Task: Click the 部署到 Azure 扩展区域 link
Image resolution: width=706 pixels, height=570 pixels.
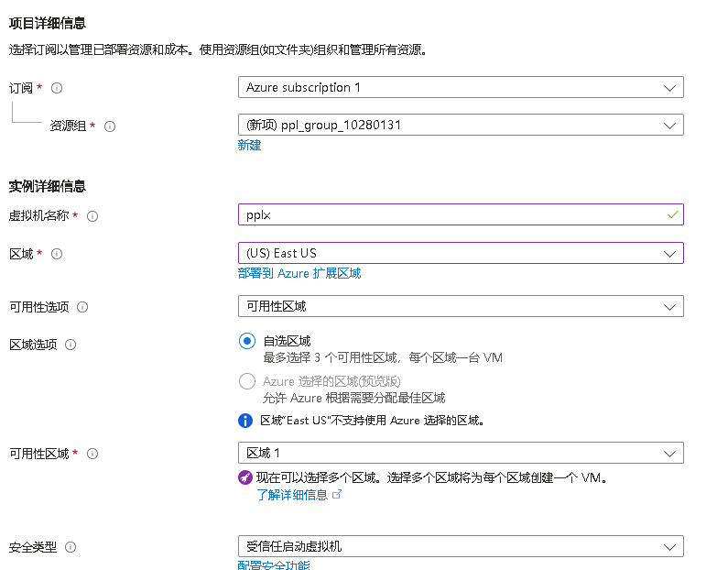Action: (x=299, y=273)
